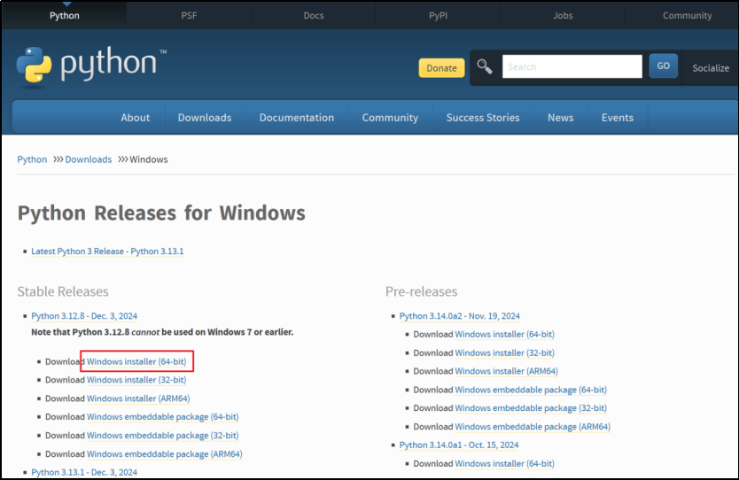Switch to the PyPI top tab
This screenshot has height=480, width=739.
(438, 16)
